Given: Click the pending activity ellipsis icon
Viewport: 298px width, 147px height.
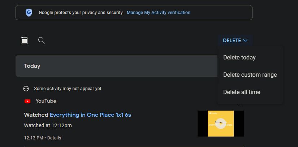Looking at the screenshot, I should coord(26,89).
